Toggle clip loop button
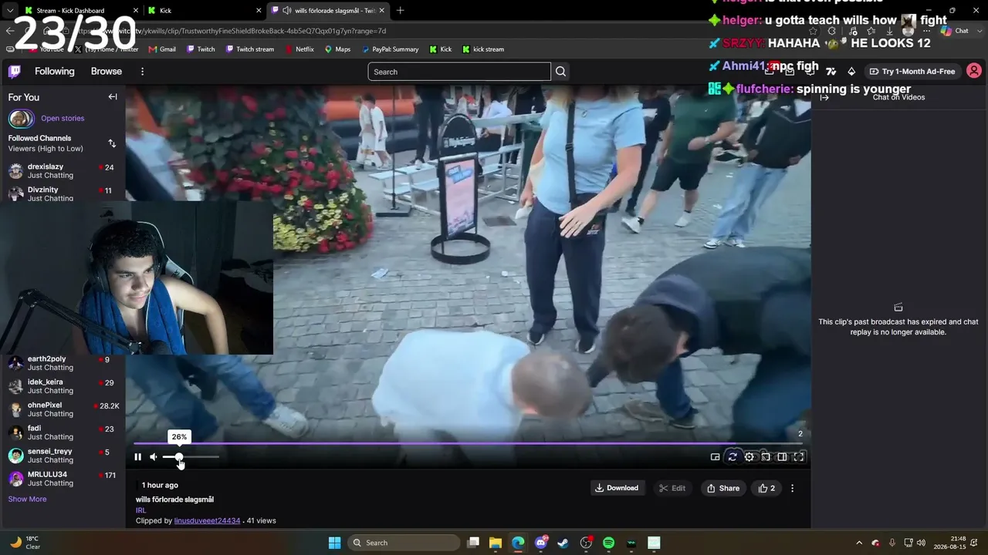This screenshot has height=555, width=988. (x=733, y=457)
